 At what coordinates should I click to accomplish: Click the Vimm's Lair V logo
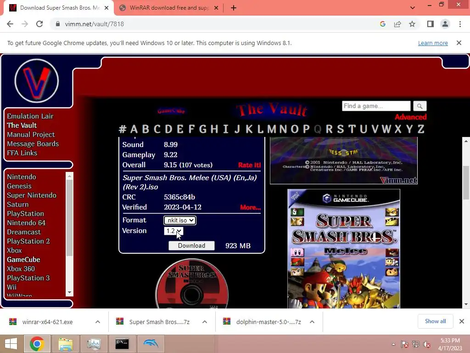(37, 81)
